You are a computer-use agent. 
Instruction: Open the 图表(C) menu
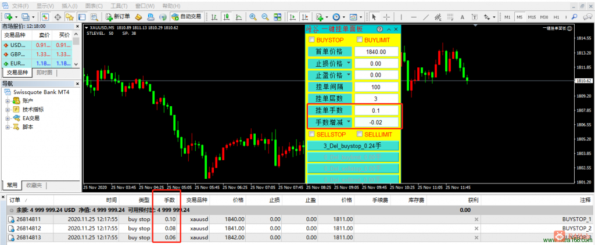(x=94, y=6)
